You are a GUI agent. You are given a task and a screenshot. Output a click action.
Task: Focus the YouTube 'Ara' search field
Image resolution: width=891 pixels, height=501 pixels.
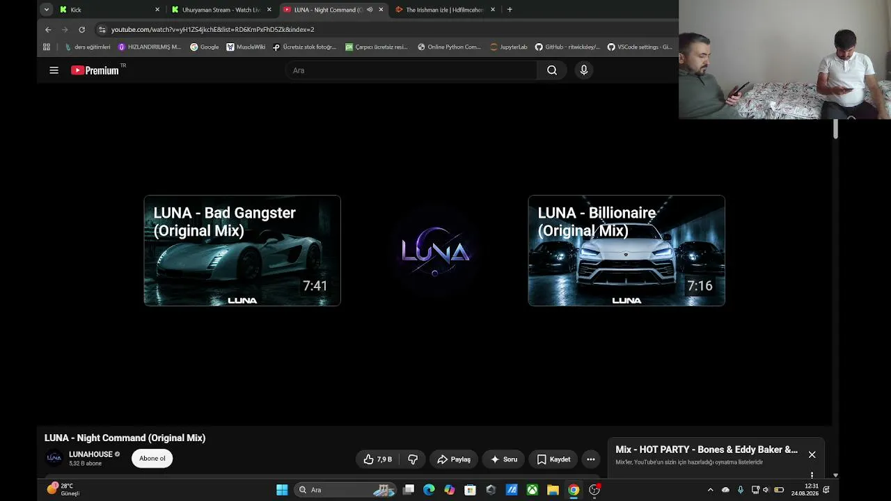pos(411,70)
